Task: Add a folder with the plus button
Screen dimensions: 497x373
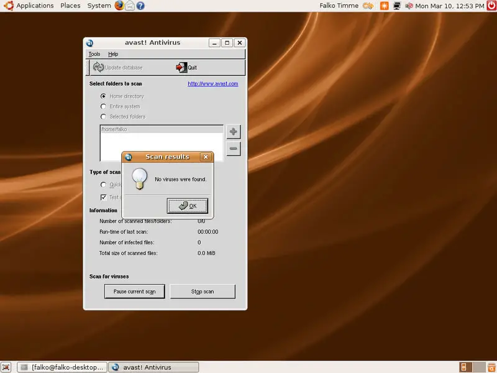Action: pos(234,132)
